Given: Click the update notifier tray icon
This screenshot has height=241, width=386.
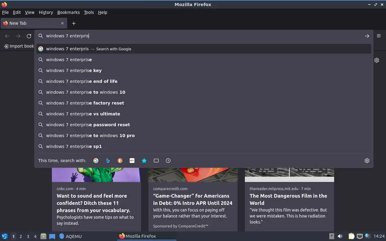Looking at the screenshot, I should pyautogui.click(x=367, y=236).
